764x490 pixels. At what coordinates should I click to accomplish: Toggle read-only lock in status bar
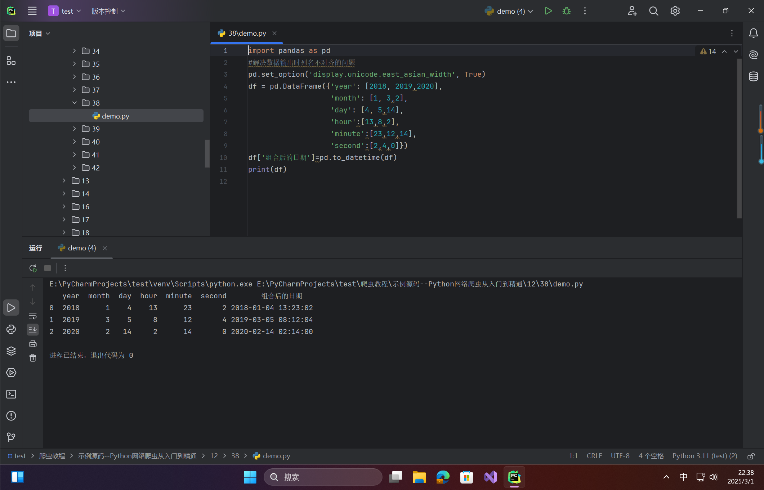751,456
